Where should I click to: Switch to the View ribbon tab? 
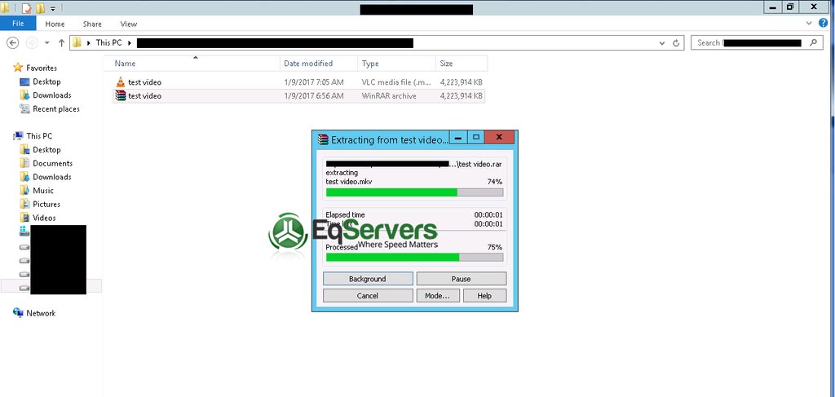(128, 24)
